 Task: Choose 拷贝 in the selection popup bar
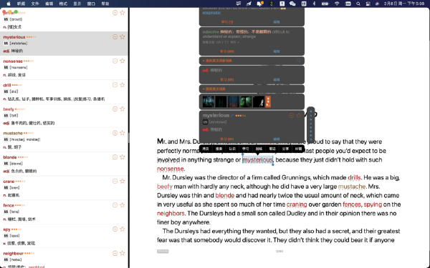point(206,149)
